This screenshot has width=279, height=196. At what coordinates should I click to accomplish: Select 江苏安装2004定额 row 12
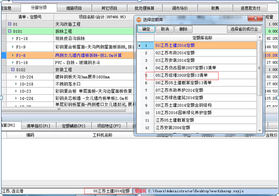tap(205, 128)
